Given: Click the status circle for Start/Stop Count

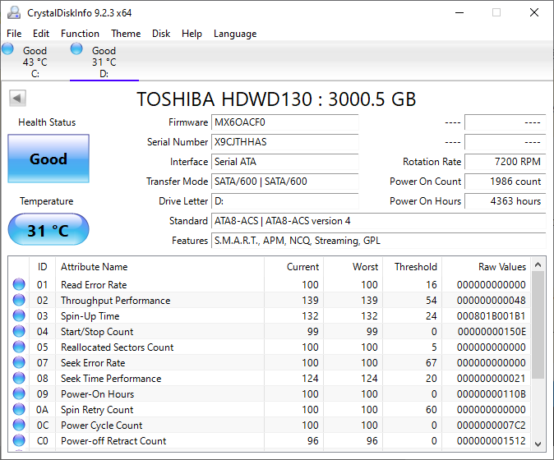Looking at the screenshot, I should coord(19,331).
